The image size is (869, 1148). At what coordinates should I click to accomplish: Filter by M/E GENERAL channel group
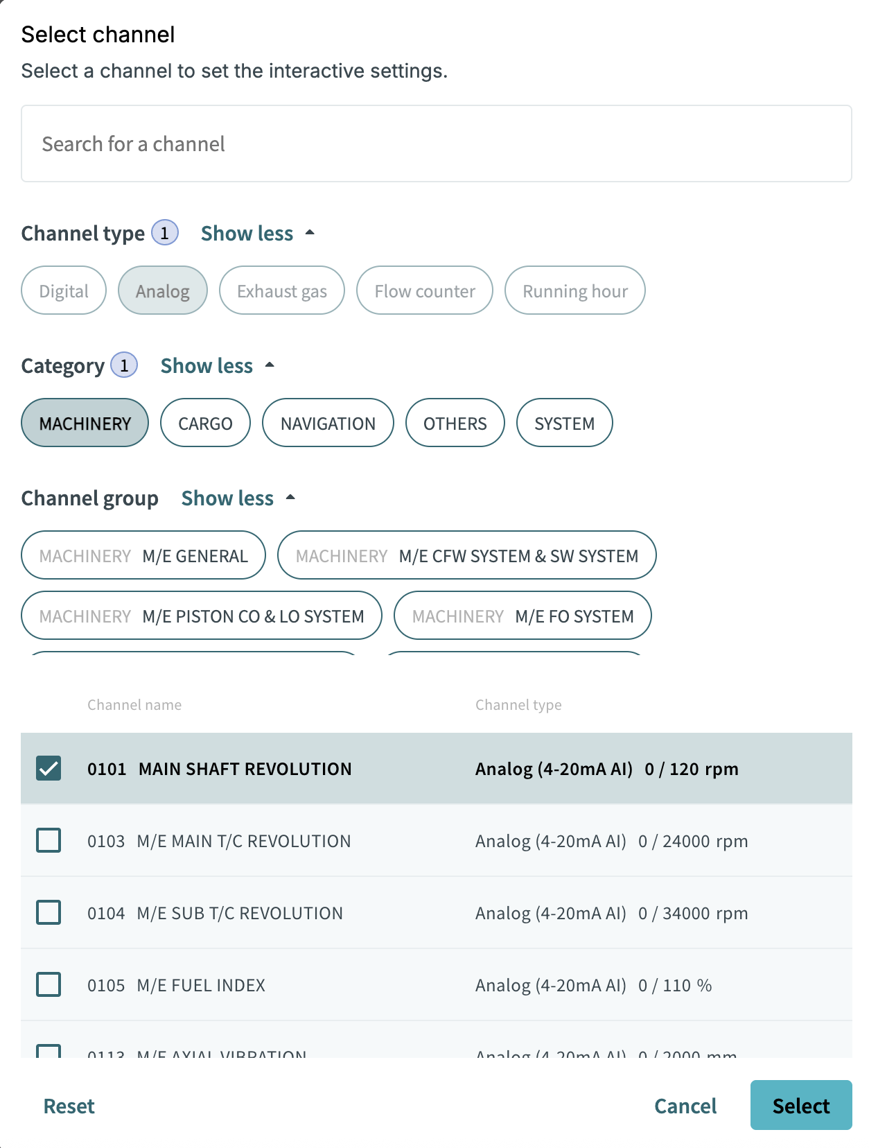143,555
